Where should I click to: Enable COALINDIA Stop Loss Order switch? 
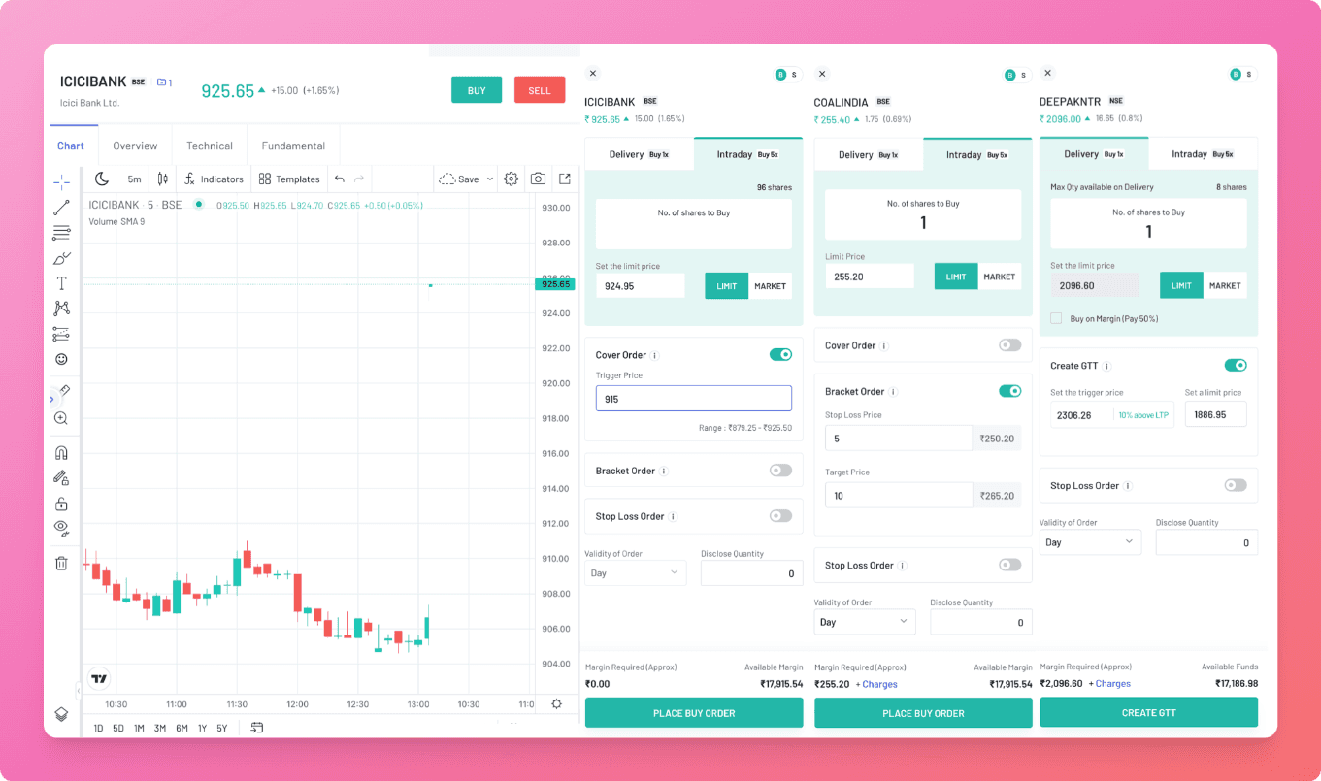pos(1009,565)
